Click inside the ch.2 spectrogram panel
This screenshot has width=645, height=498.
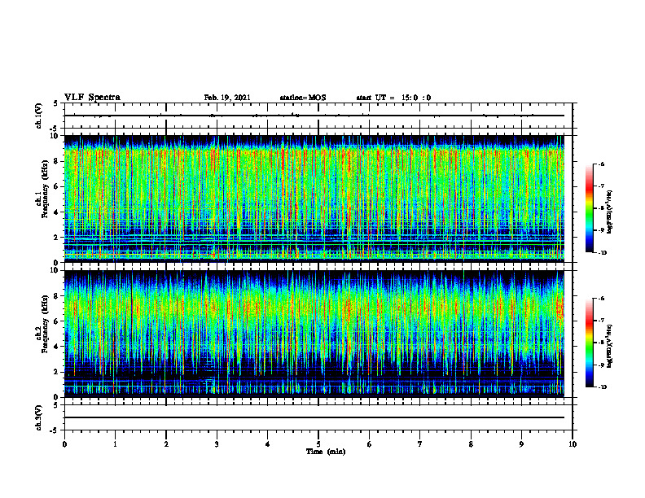click(x=314, y=334)
